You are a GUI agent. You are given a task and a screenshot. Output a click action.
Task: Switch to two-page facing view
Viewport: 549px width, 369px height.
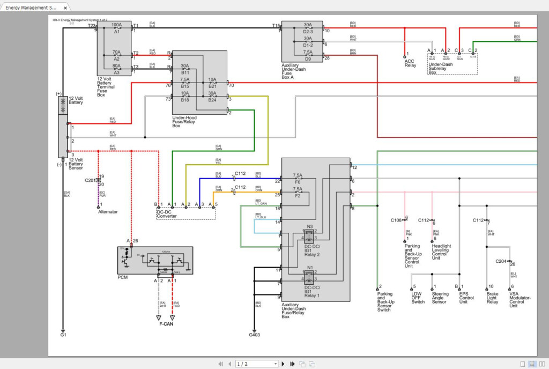click(542, 364)
